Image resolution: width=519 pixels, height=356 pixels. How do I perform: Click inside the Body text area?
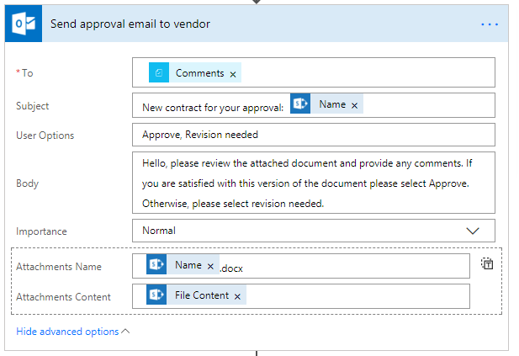tap(313, 183)
